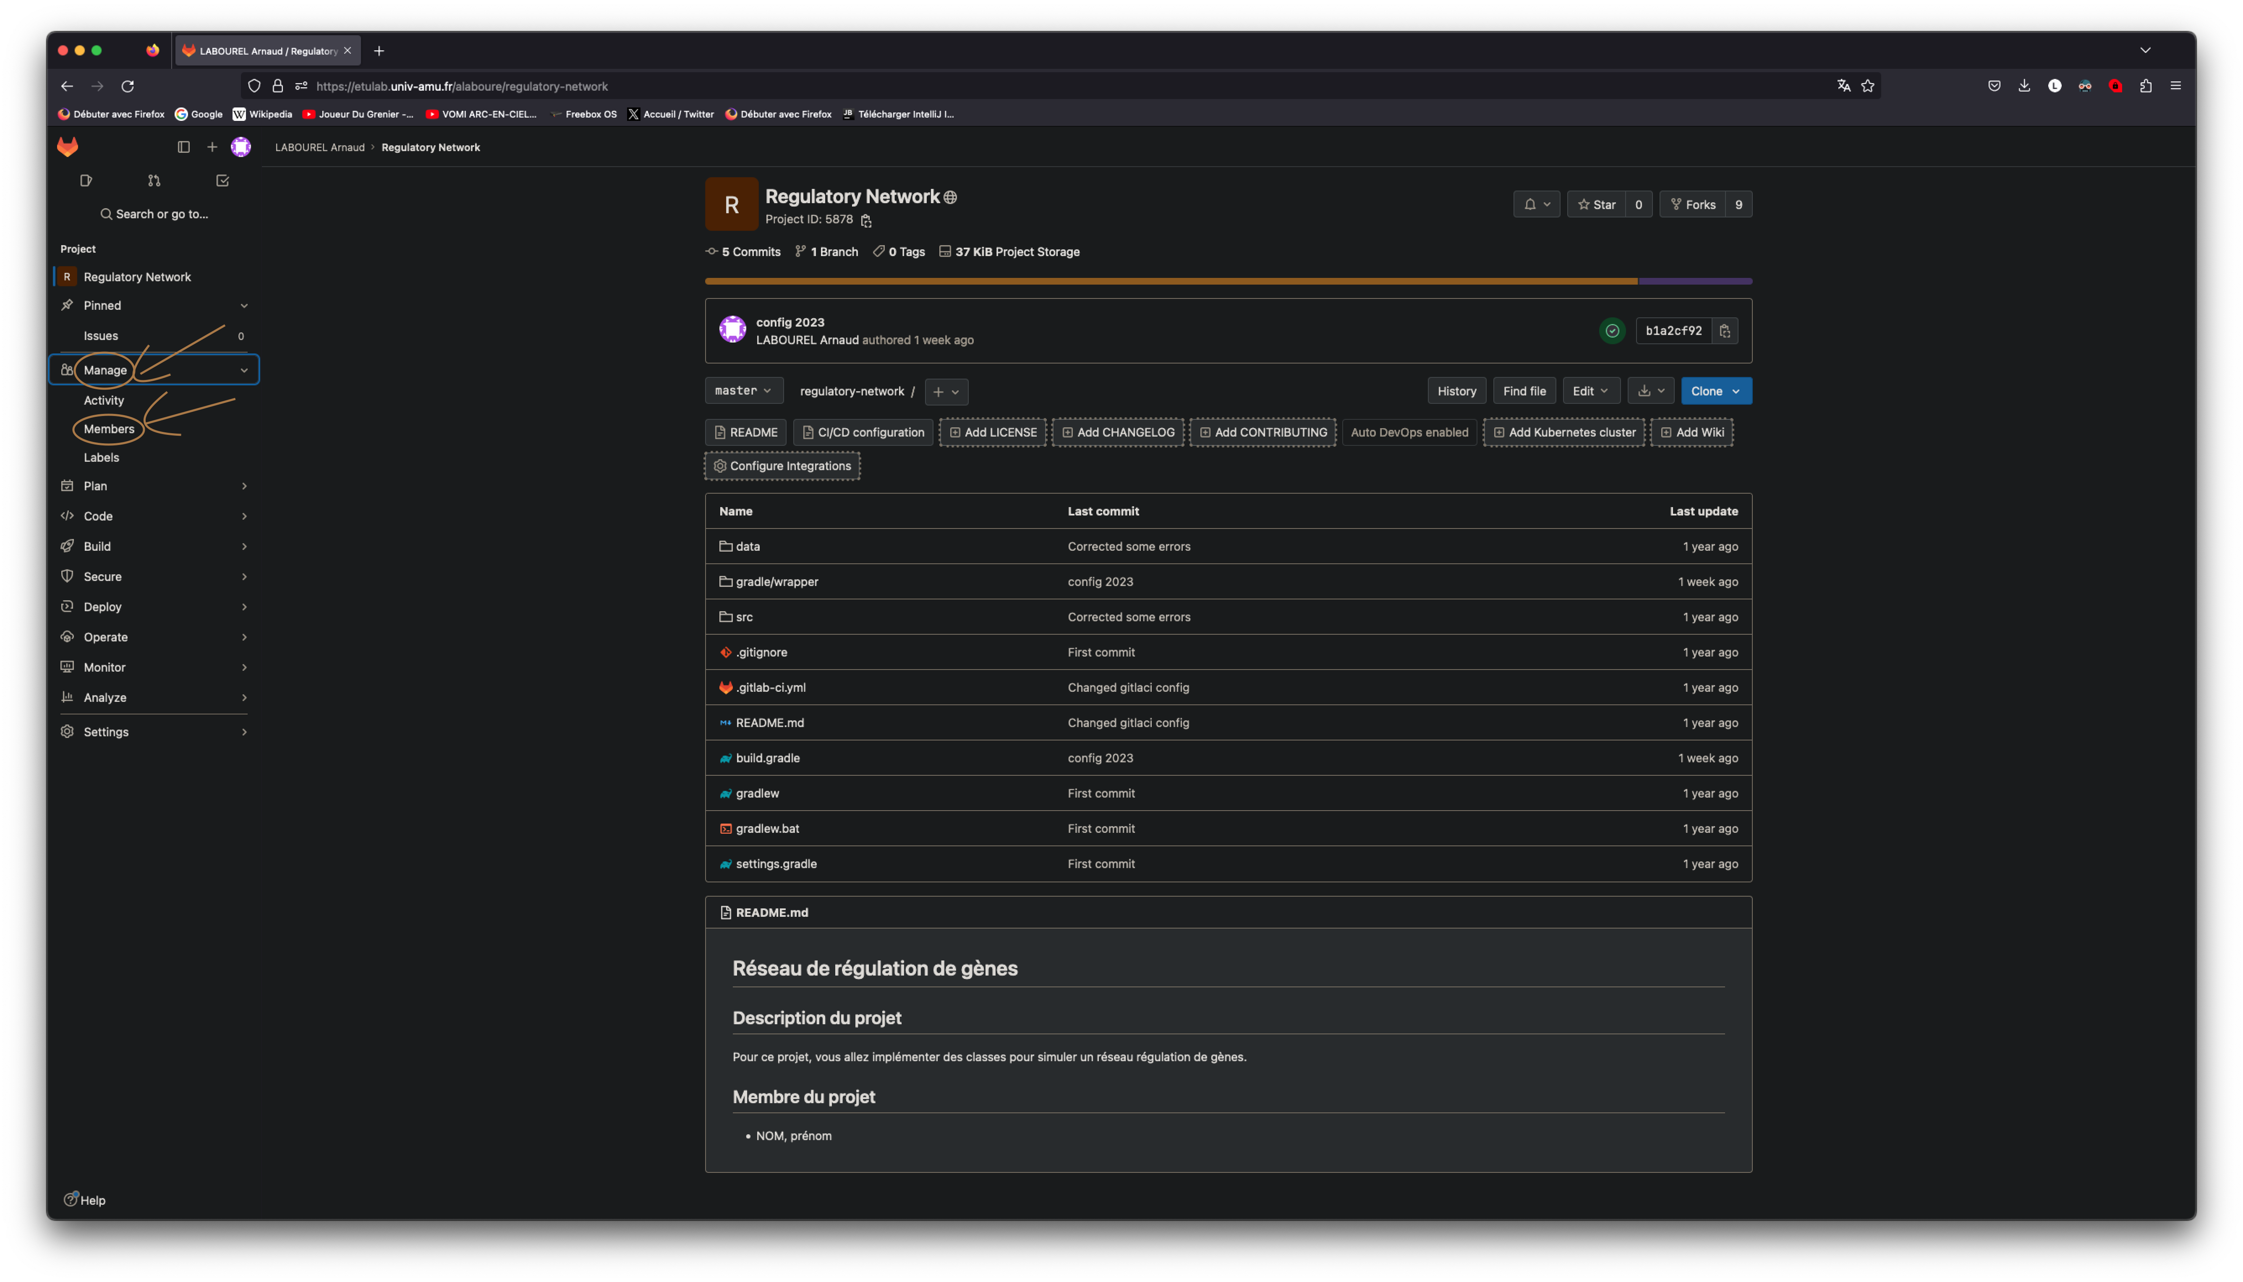Expand the Settings sidebar section
This screenshot has width=2243, height=1282.
154,732
